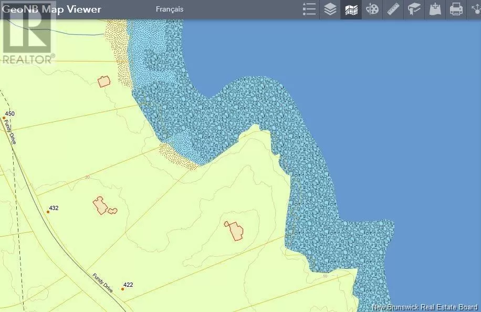Click the Fundy Drive label near 422
Viewport: 481px width, 312px height.
pyautogui.click(x=102, y=283)
